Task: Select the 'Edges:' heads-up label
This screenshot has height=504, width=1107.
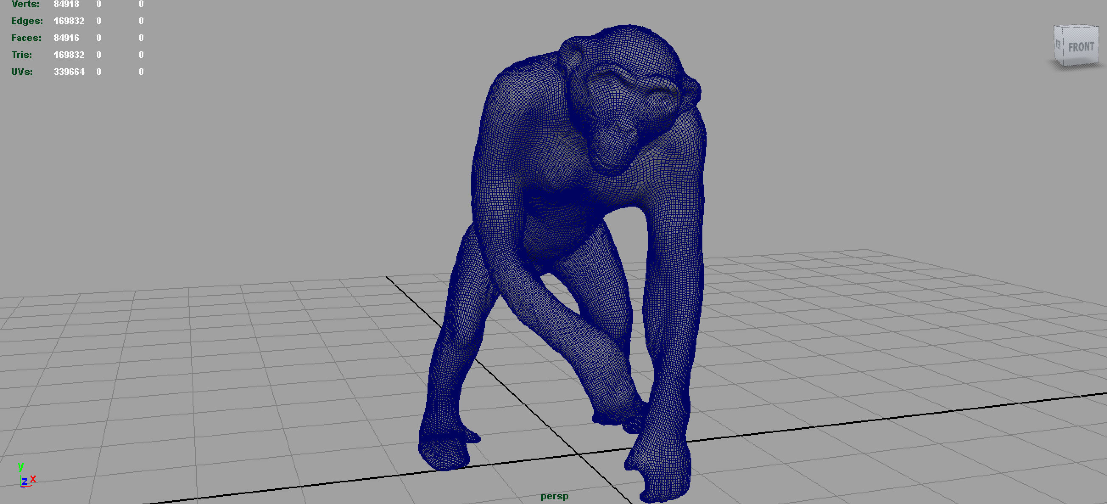Action: (27, 21)
